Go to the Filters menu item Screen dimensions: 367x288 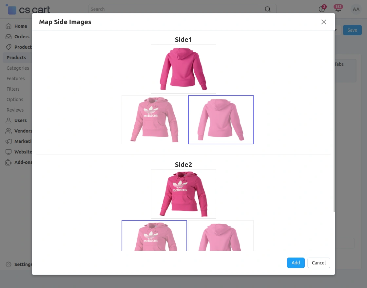coord(13,89)
